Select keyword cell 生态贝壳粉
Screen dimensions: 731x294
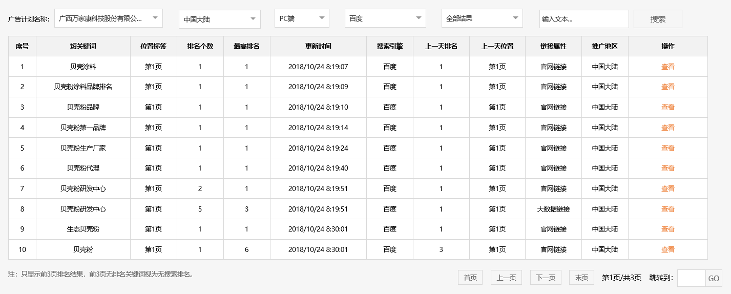pyautogui.click(x=83, y=229)
